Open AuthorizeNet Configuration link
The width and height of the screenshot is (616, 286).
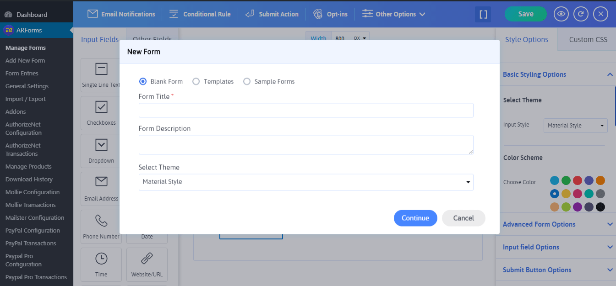point(23,128)
